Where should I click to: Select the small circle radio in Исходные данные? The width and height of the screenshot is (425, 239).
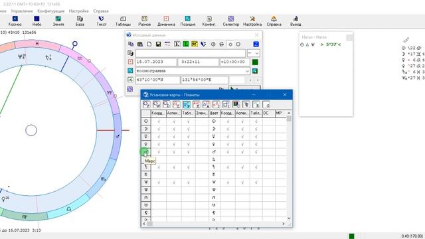tap(230, 44)
